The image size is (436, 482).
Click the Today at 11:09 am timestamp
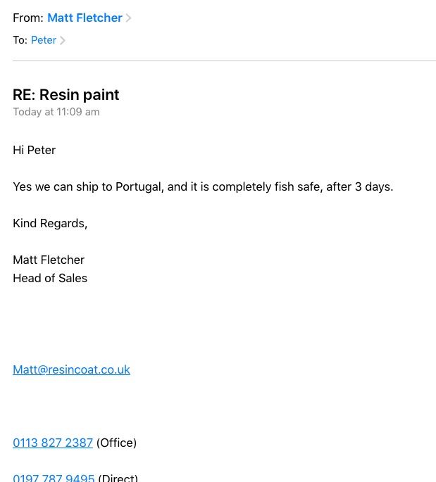(56, 112)
